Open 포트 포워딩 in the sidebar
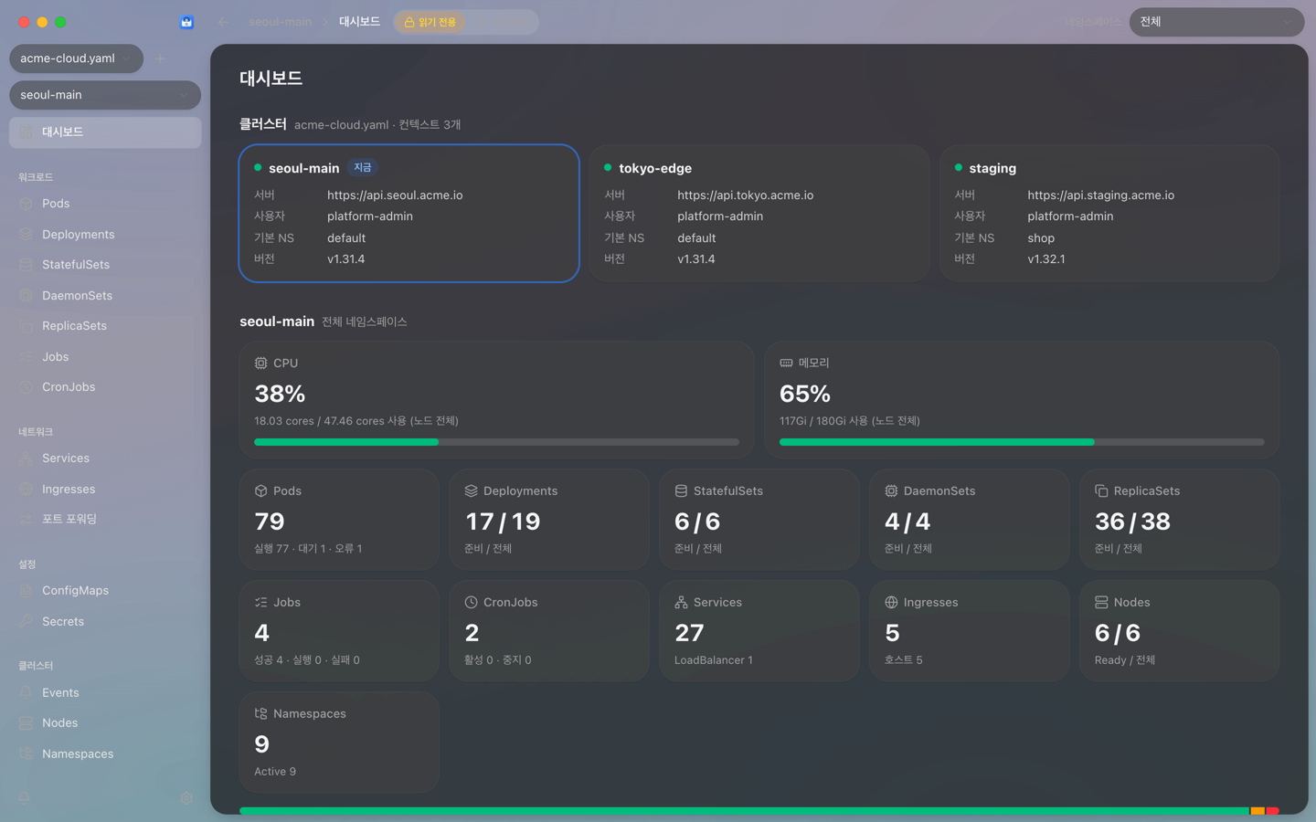The width and height of the screenshot is (1316, 822). [105, 519]
